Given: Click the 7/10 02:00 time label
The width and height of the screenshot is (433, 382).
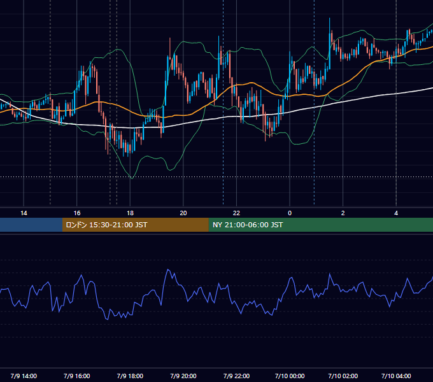Looking at the screenshot, I should [x=343, y=376].
